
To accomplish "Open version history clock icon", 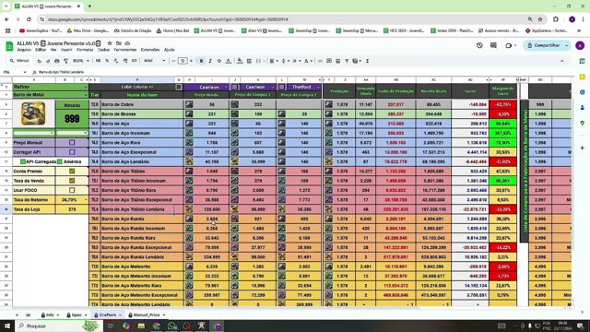I will click(x=479, y=45).
